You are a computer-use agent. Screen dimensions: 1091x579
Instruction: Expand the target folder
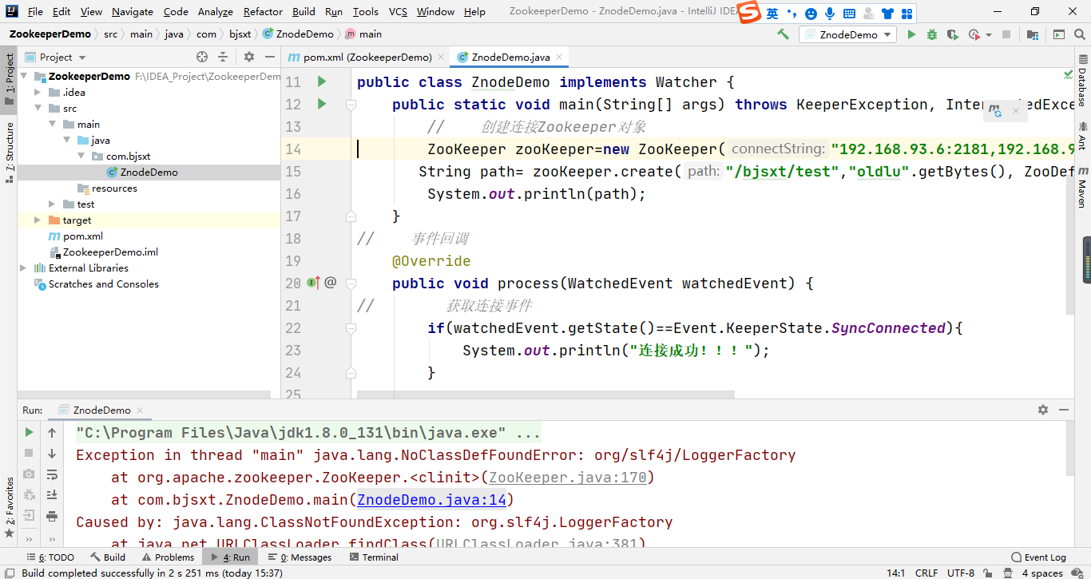pos(38,220)
